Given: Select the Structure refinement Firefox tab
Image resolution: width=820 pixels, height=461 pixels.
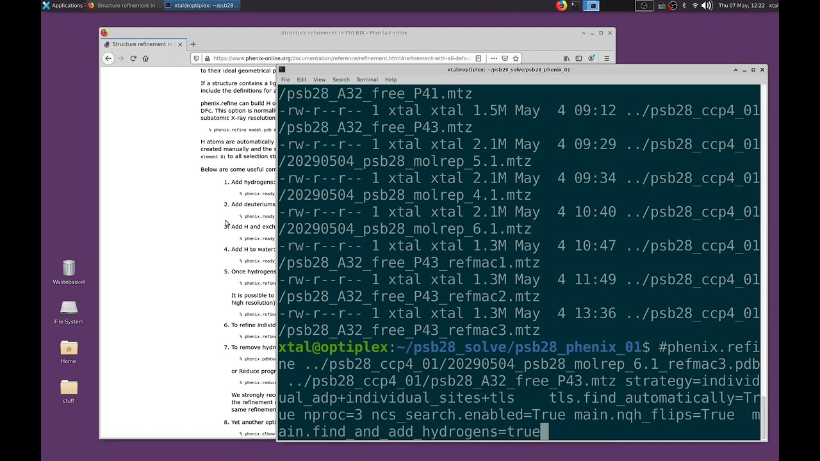Looking at the screenshot, I should 142,44.
